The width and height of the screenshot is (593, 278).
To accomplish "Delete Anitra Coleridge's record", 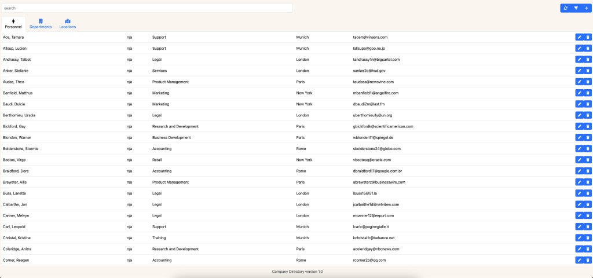I will coord(588,249).
